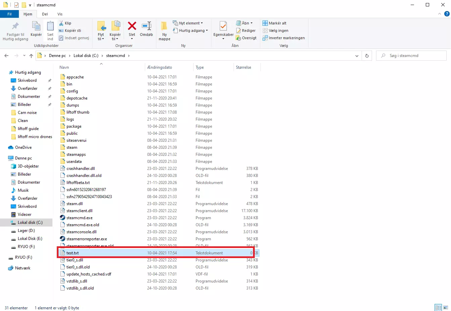The image size is (451, 311).
Task: Collapse the ribbon with the chevron
Action: 440,14
